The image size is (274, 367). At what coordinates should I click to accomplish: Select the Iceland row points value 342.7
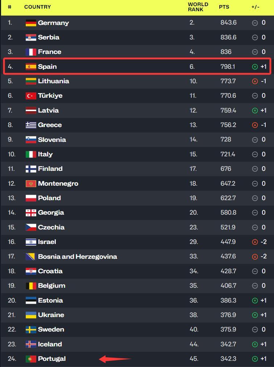[228, 344]
